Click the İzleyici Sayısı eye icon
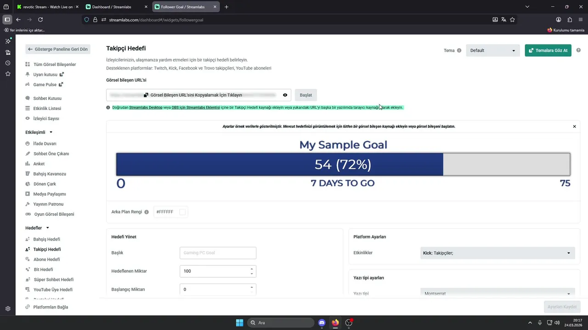 tap(28, 119)
